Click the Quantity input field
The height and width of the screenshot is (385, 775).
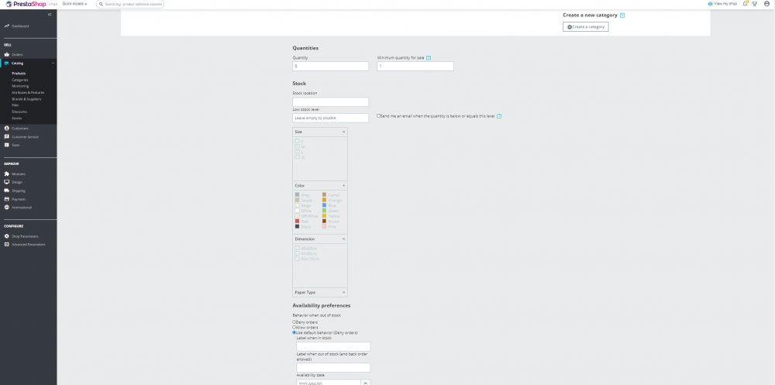(331, 66)
